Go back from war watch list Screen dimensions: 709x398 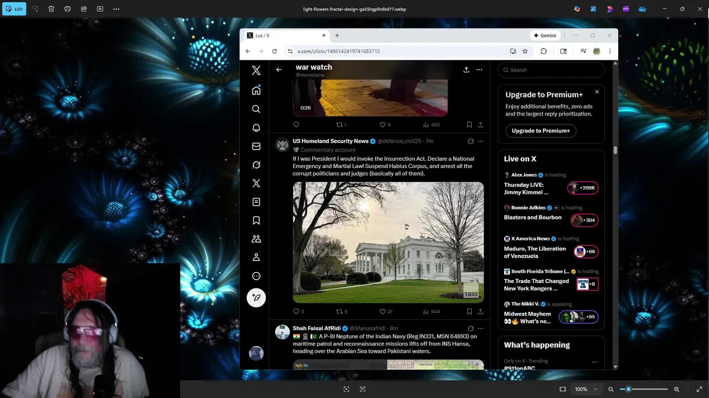point(279,70)
